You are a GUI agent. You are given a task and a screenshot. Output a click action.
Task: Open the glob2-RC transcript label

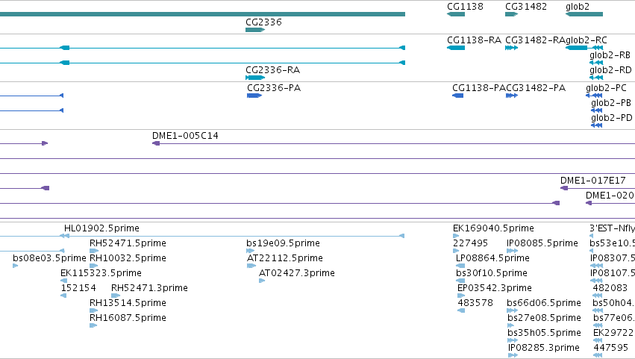coord(586,40)
